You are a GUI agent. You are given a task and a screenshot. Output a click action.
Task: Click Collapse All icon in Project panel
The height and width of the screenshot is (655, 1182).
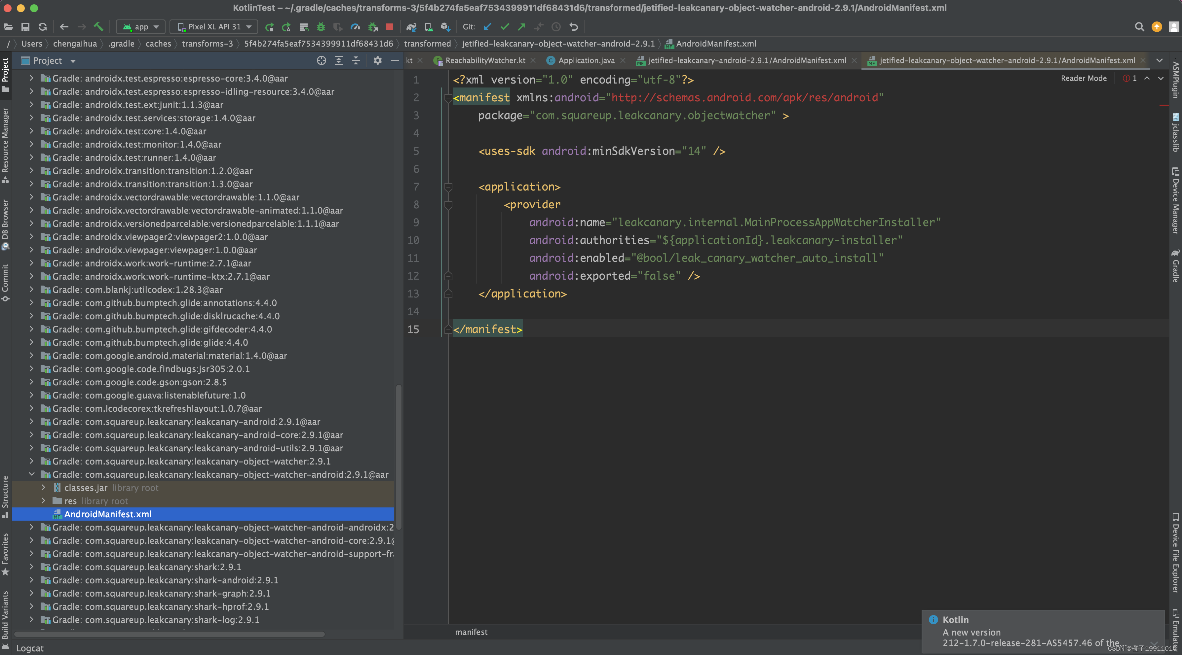(356, 60)
